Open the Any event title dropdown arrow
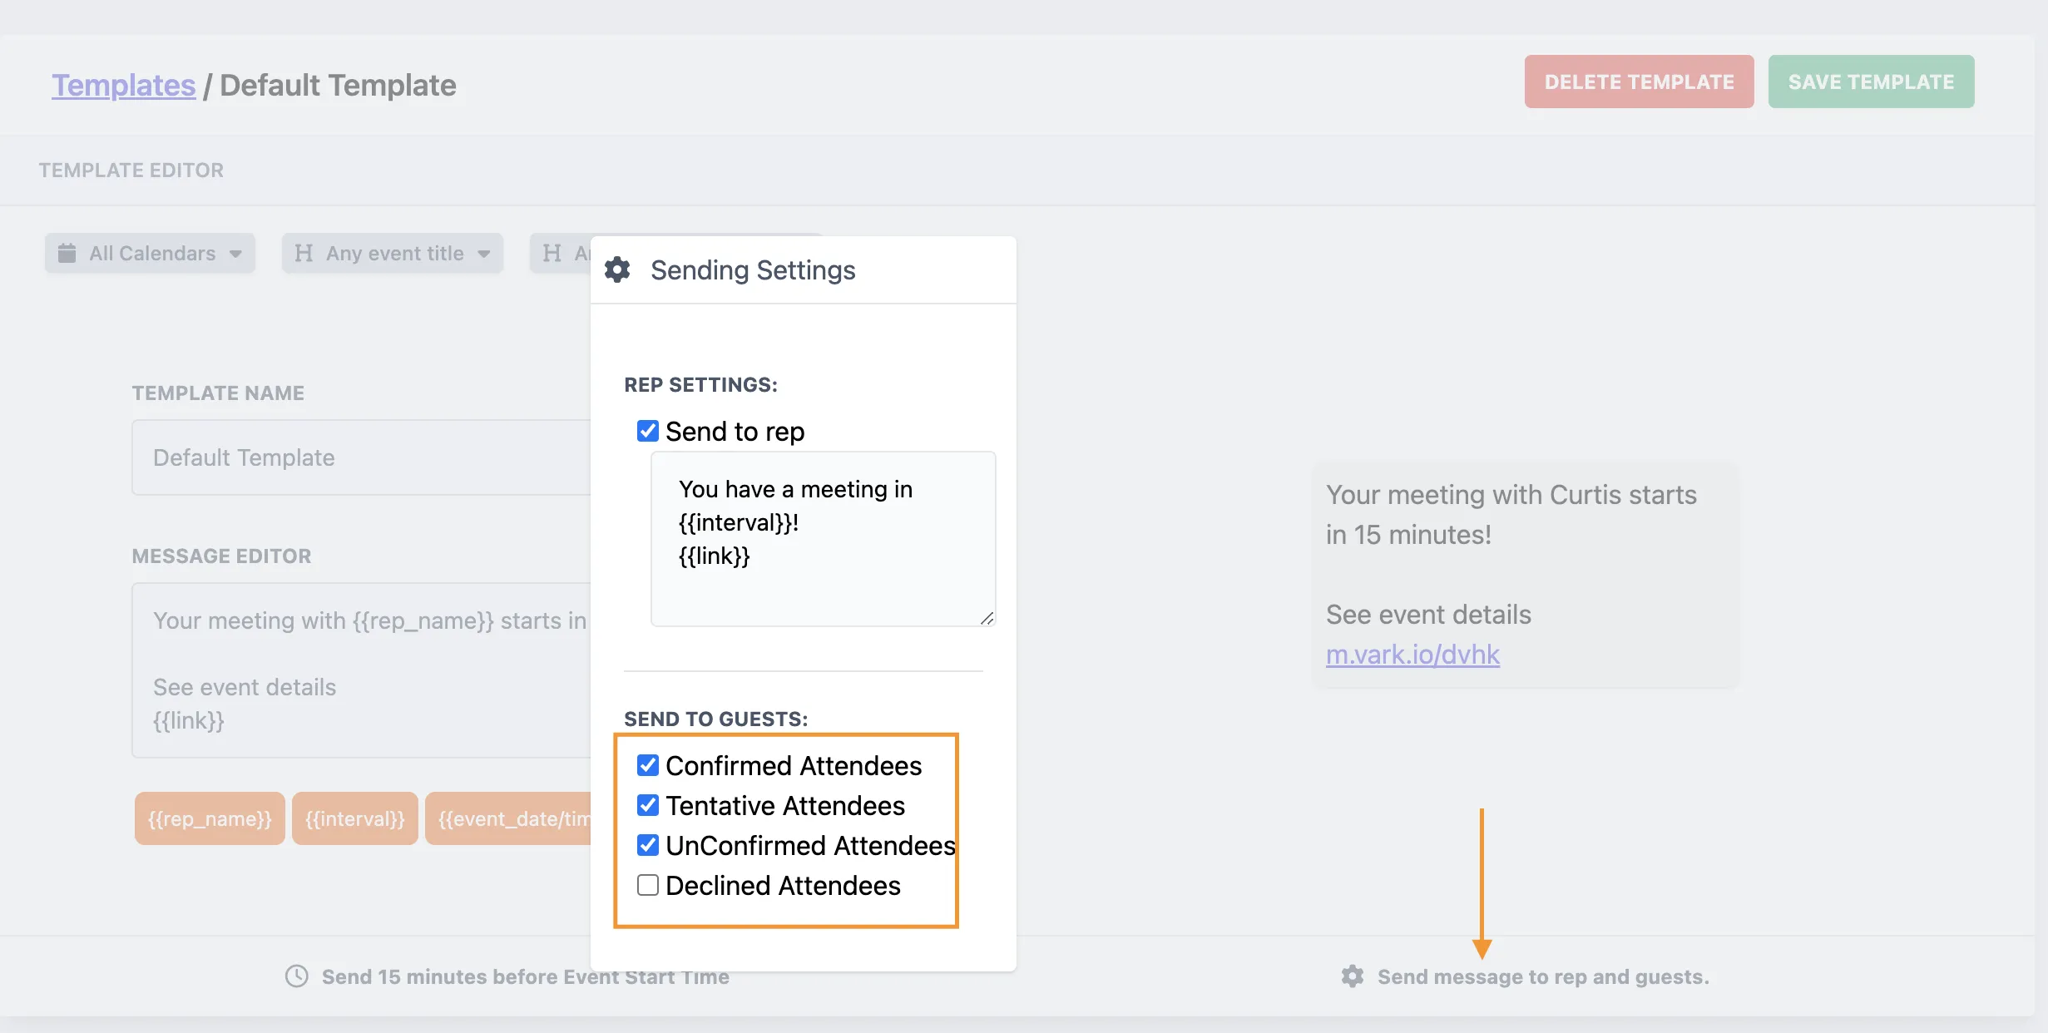 click(x=483, y=254)
